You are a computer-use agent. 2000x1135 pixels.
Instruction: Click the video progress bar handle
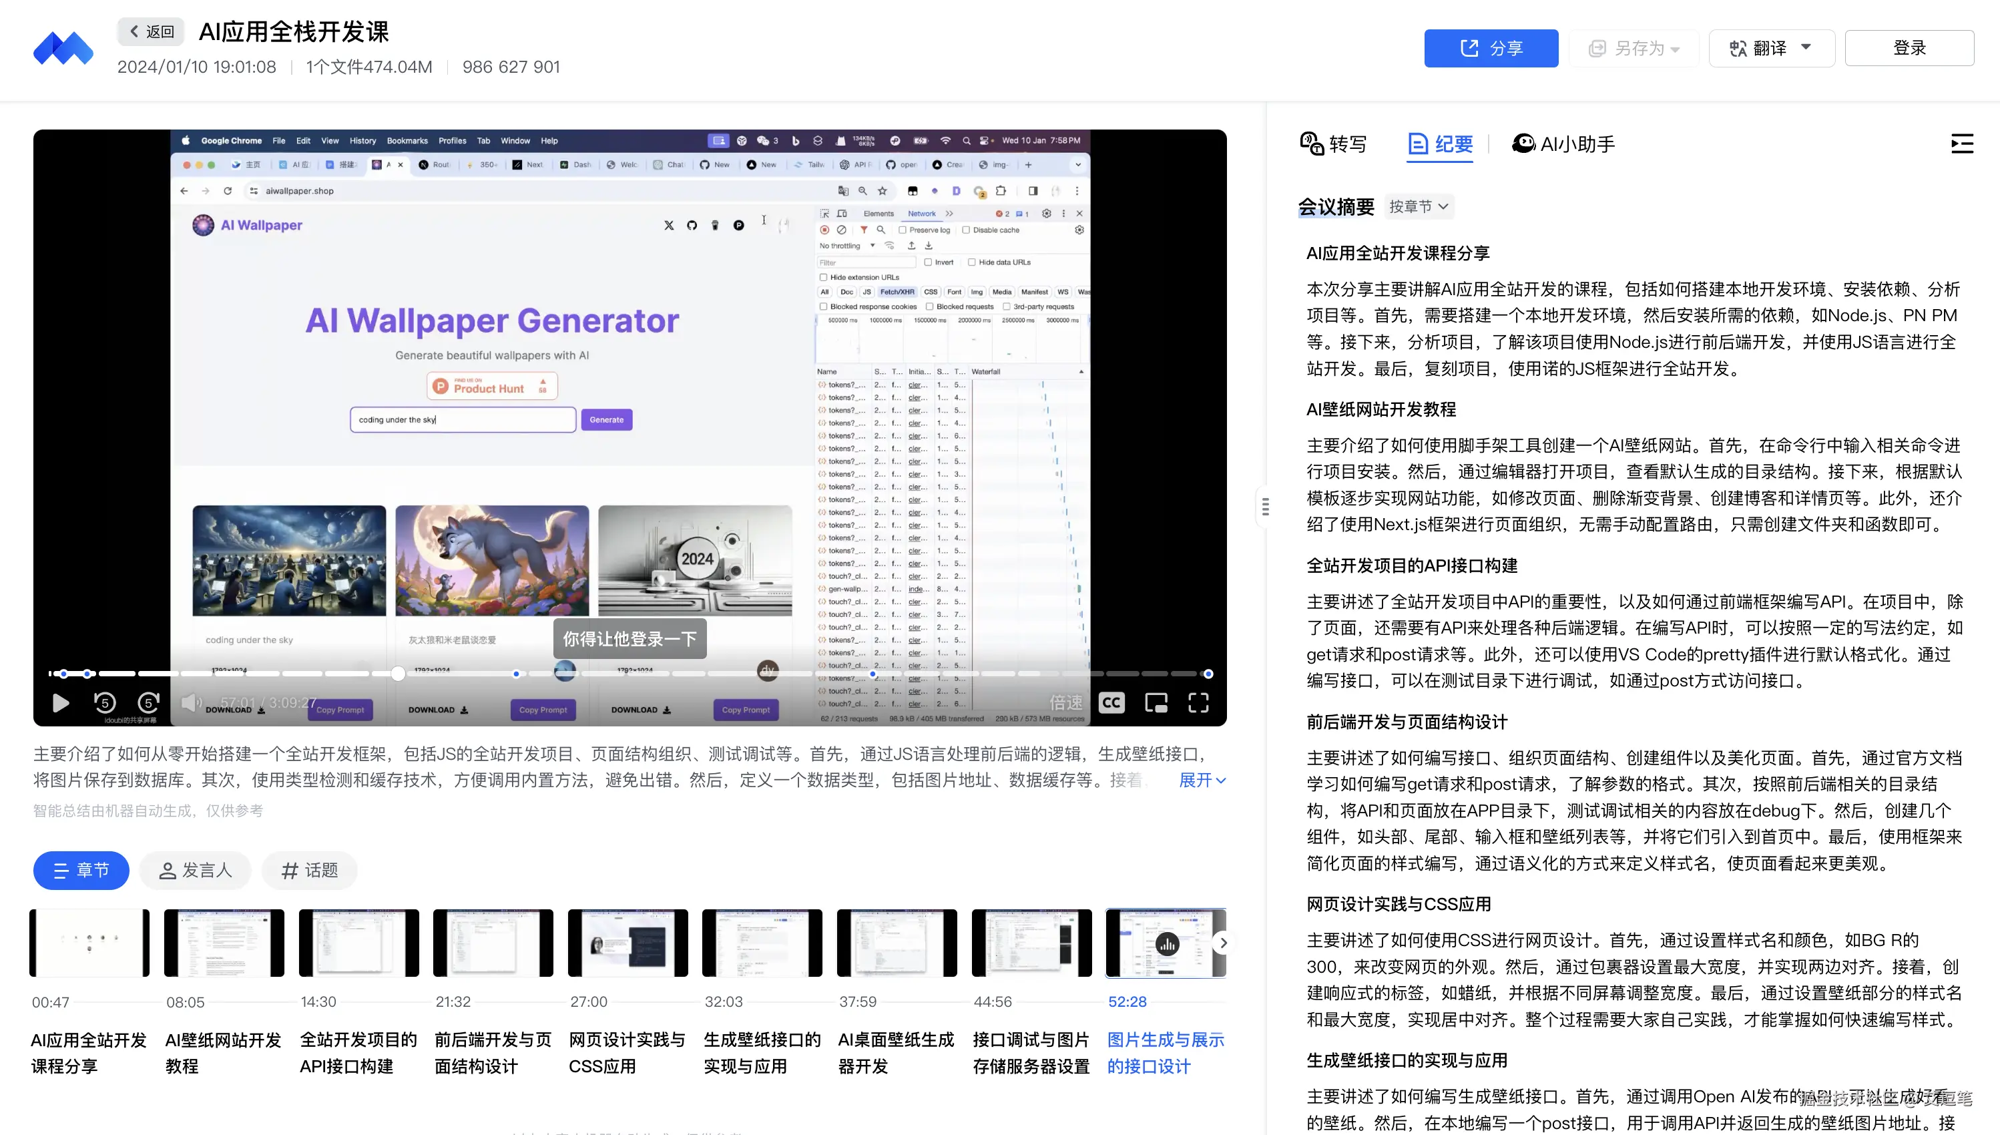[x=399, y=674]
